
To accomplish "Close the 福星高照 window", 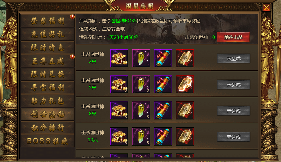I will point(266,7).
